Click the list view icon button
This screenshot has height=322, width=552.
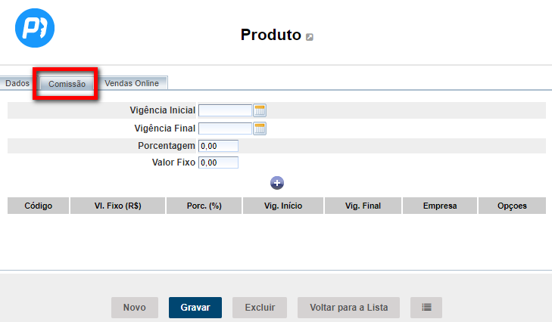426,308
